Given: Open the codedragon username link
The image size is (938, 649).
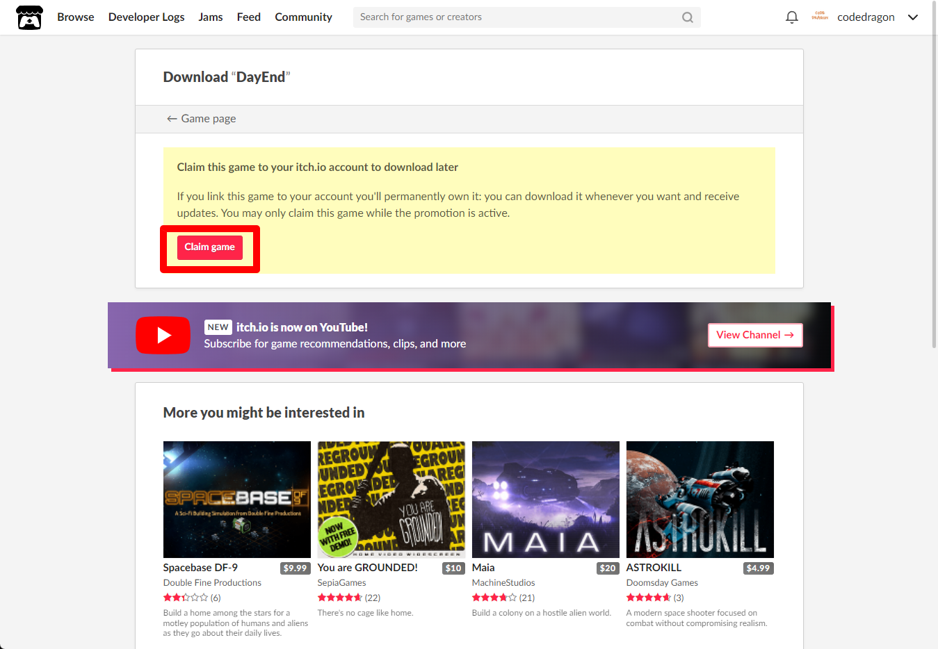Looking at the screenshot, I should (866, 17).
